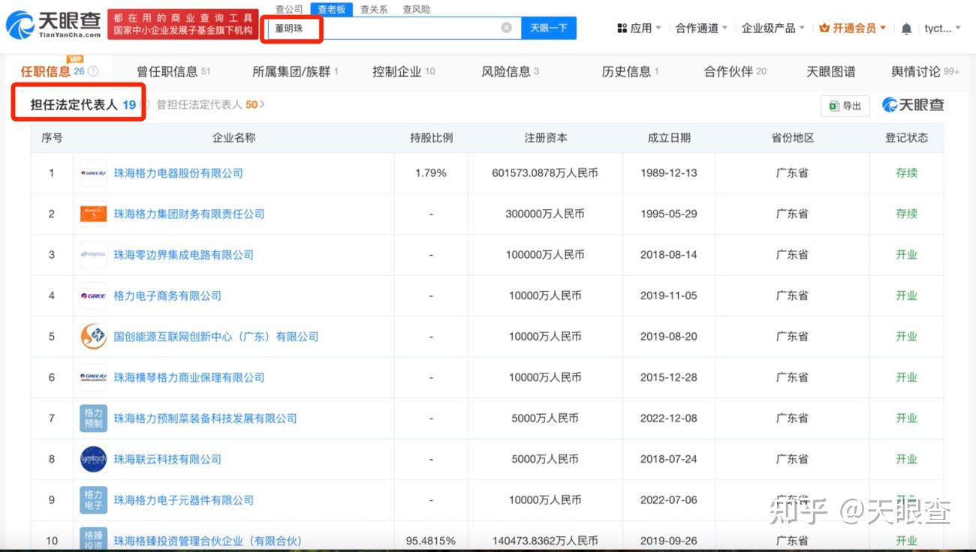Open the 格力电子商务有限公司 link

click(167, 295)
